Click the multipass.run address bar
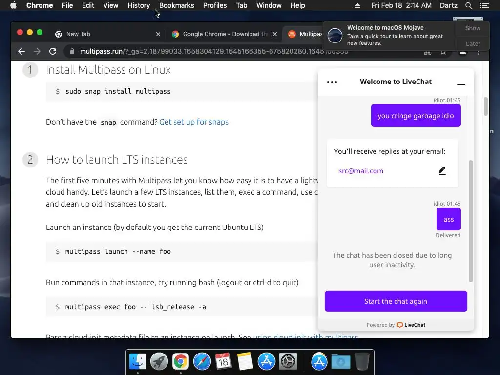500x375 pixels. (214, 51)
